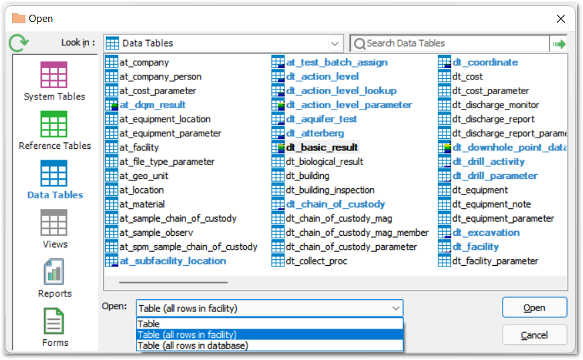Select the at_cost_parameter table name
This screenshot has height=360, width=583.
pyautogui.click(x=158, y=91)
